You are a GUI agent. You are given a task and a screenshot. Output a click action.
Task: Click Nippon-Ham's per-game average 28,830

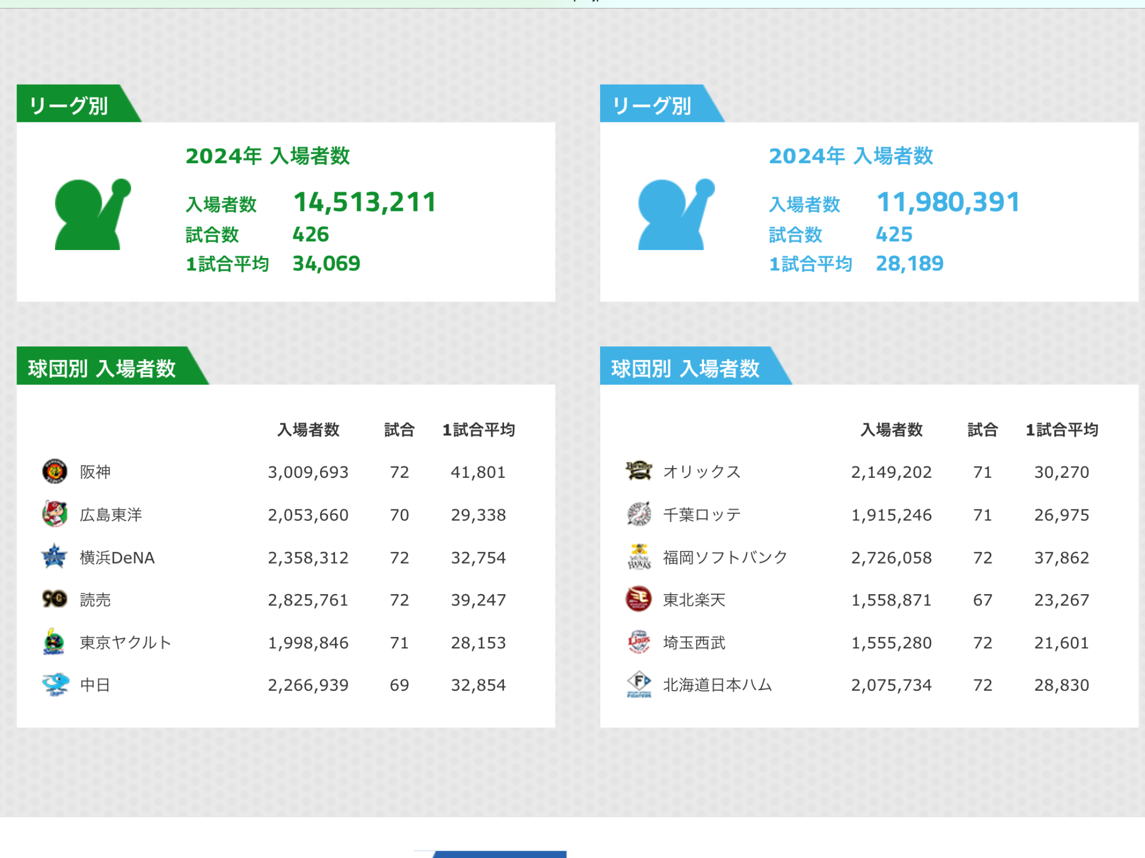tap(1062, 686)
